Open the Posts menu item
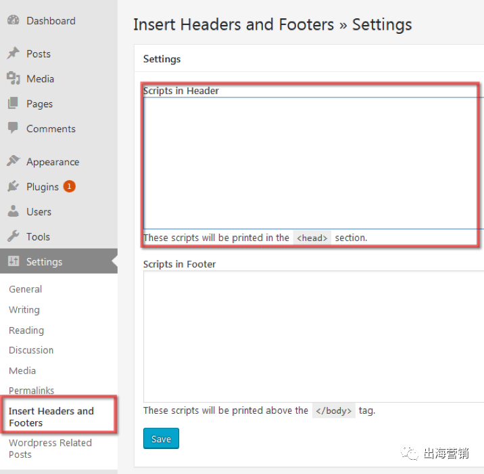The image size is (484, 474). click(x=39, y=53)
